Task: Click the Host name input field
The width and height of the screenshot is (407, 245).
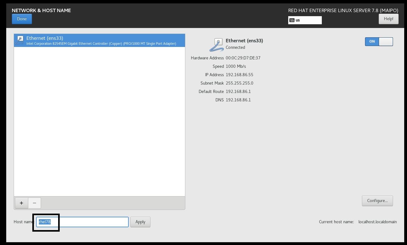Action: [82, 222]
